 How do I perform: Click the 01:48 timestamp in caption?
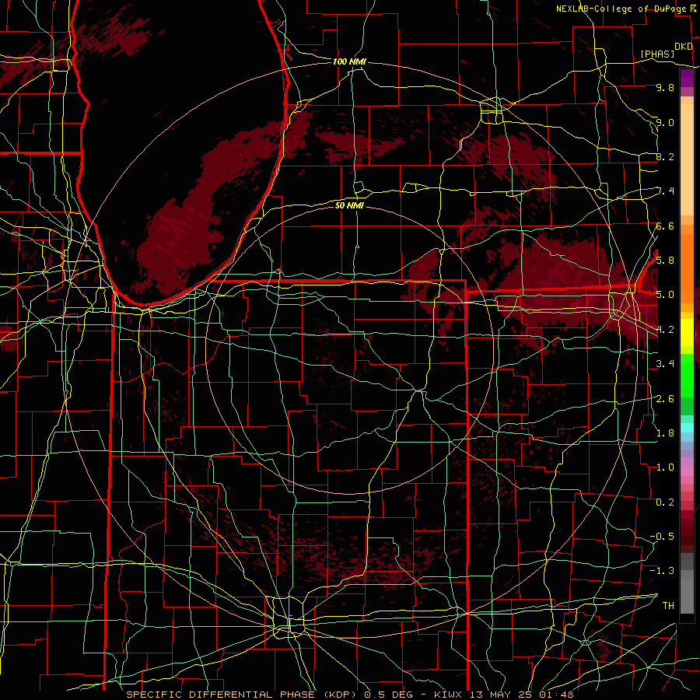tap(558, 695)
